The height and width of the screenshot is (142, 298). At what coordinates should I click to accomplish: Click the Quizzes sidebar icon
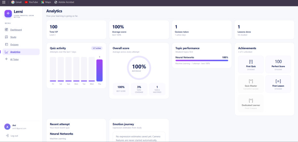(6, 44)
